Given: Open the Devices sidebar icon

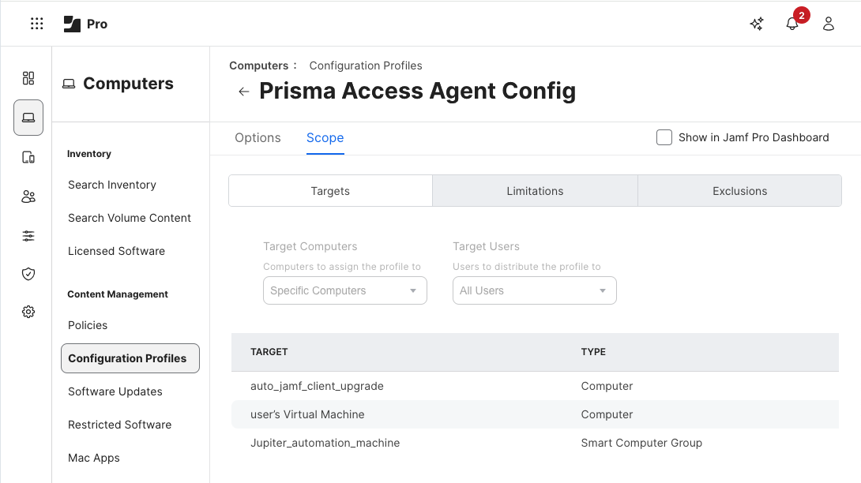Looking at the screenshot, I should 28,157.
